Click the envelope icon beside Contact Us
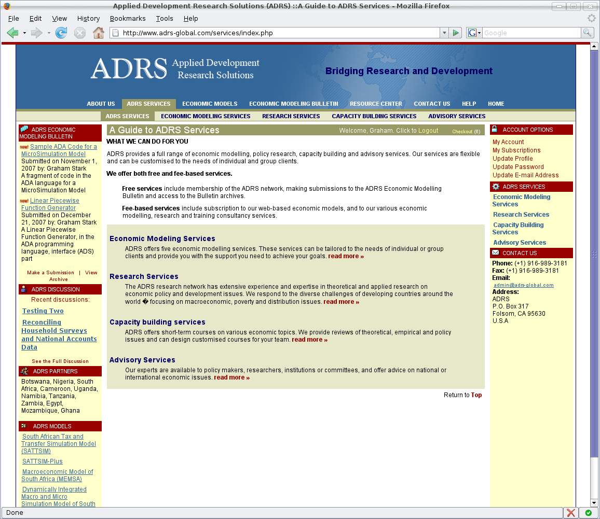600x519 pixels. 495,253
